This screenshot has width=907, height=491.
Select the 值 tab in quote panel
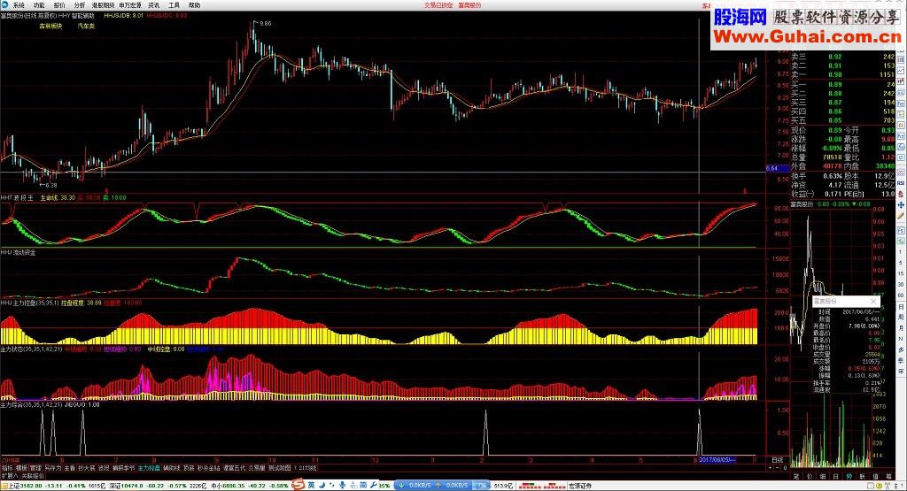click(x=876, y=477)
